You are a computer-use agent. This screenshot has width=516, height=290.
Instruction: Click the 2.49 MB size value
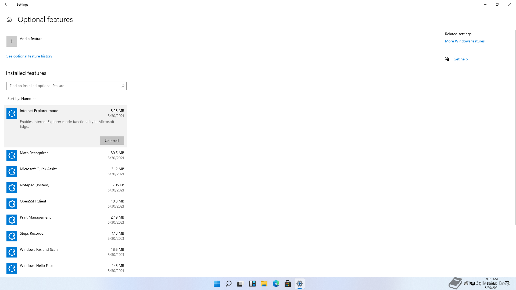click(117, 217)
